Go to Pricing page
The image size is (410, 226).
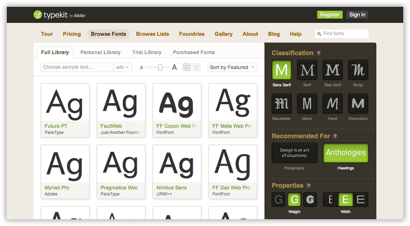coord(72,34)
